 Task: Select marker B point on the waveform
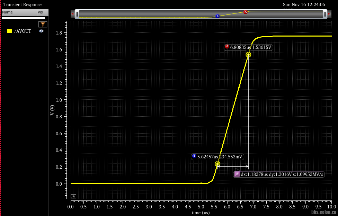[217, 164]
